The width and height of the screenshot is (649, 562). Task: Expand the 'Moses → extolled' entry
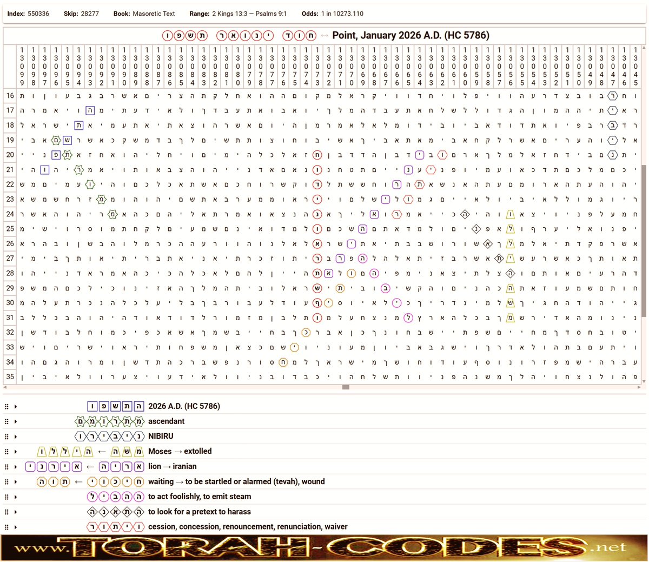click(16, 452)
